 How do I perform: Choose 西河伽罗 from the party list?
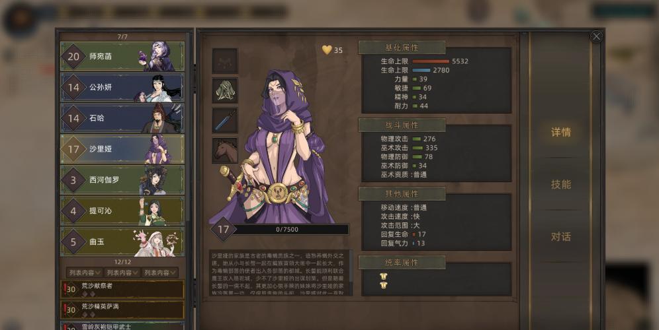point(122,180)
